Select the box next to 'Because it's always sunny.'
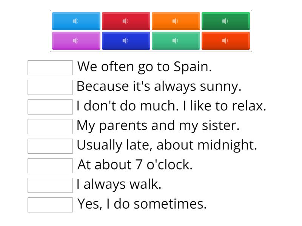 pyautogui.click(x=50, y=87)
